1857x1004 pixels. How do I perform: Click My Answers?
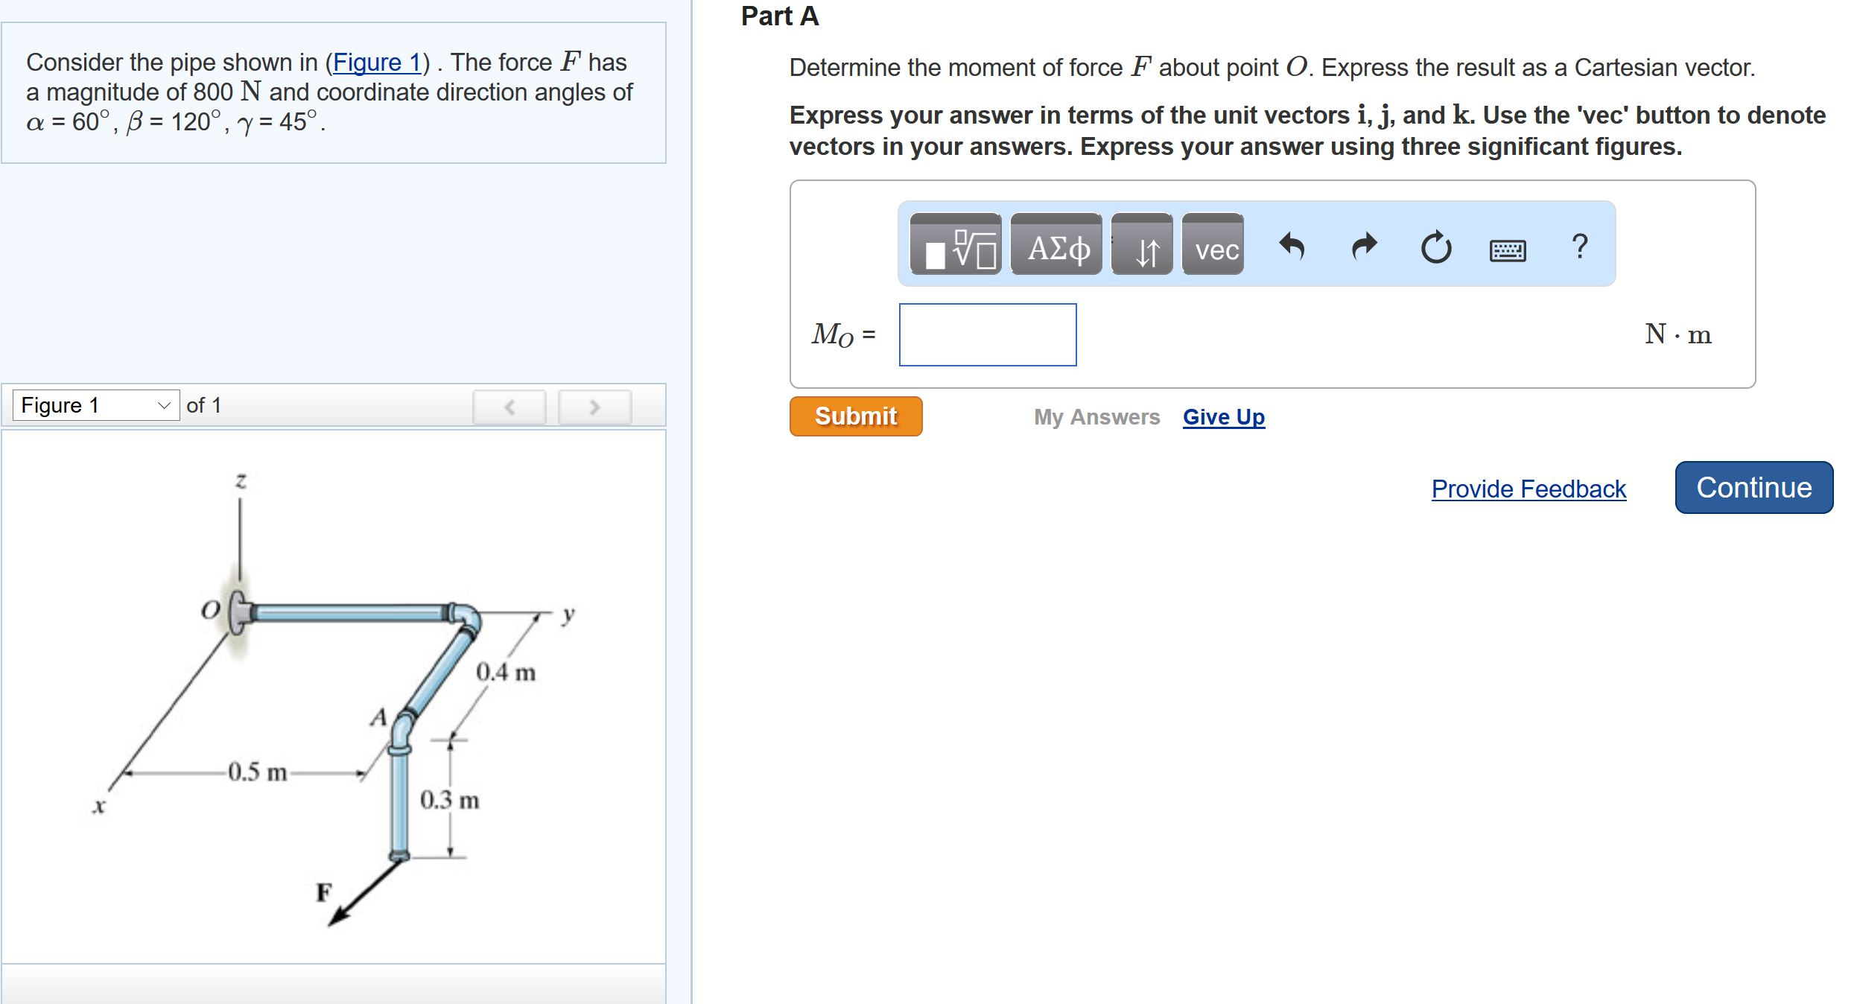pyautogui.click(x=1096, y=416)
